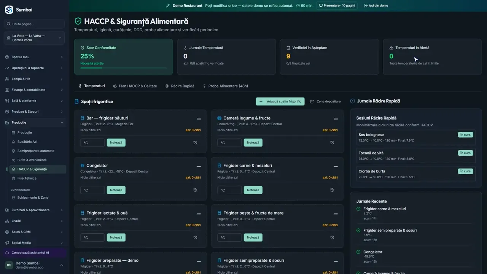487x274 pixels.
Task: Switch to the Temperaturi tab
Action: (92, 86)
